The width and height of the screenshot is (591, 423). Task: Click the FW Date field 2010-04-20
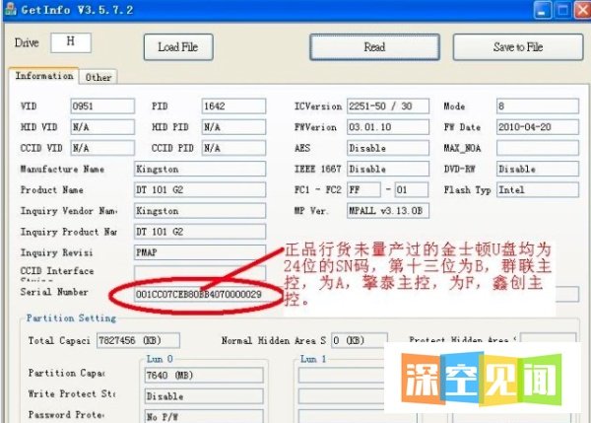click(x=538, y=127)
